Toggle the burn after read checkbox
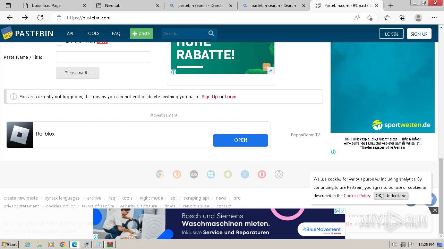The image size is (444, 249). pyautogui.click(x=59, y=42)
